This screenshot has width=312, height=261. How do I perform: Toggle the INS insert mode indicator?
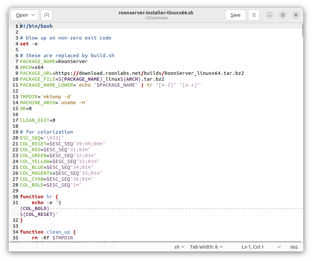[294, 247]
